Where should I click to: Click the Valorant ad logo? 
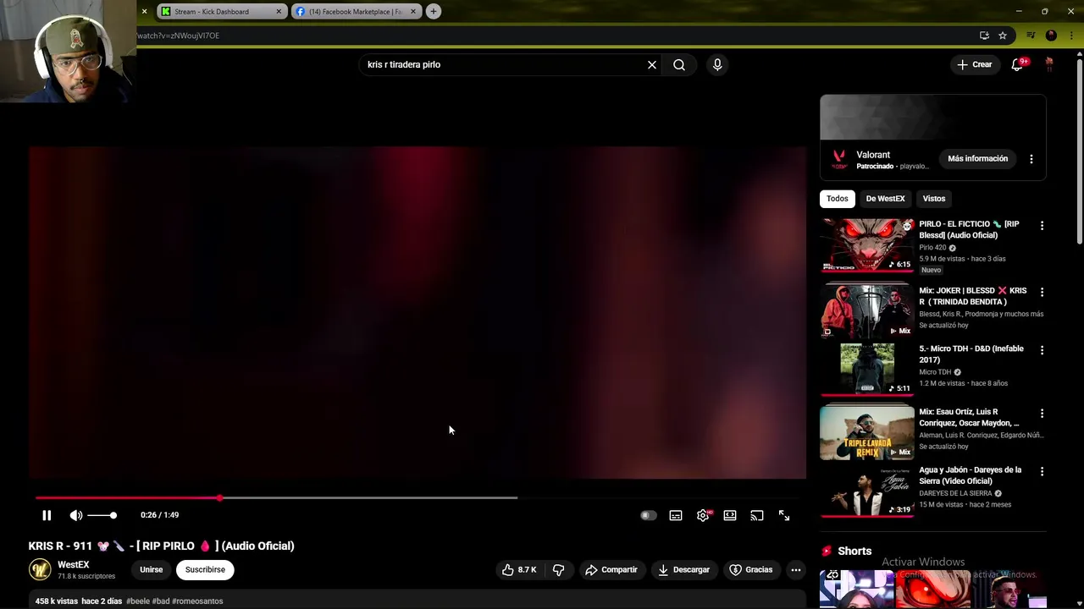coord(839,159)
